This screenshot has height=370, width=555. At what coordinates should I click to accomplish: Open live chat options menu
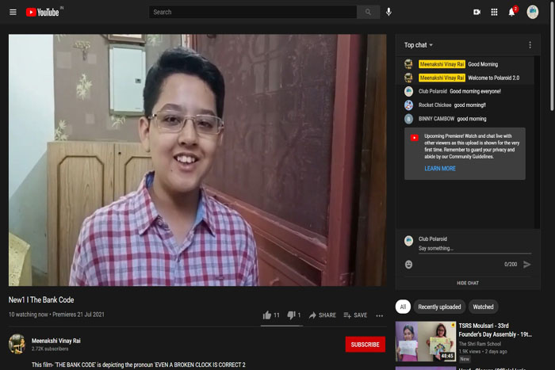point(530,45)
